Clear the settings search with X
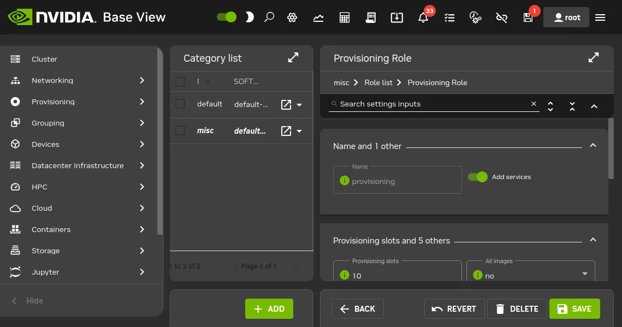The width and height of the screenshot is (622, 327). [534, 104]
